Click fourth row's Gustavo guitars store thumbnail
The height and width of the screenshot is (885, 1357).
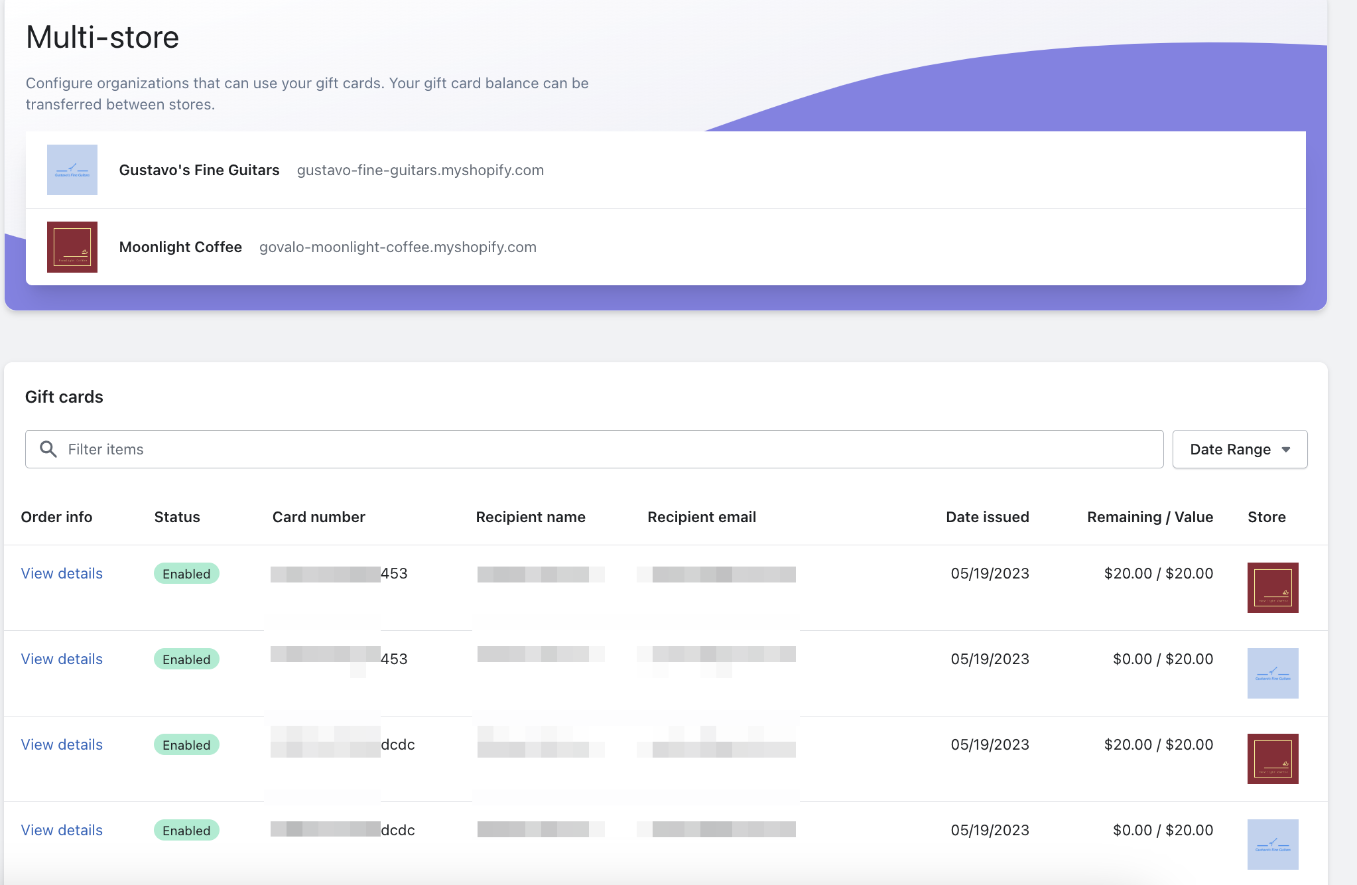(1272, 844)
